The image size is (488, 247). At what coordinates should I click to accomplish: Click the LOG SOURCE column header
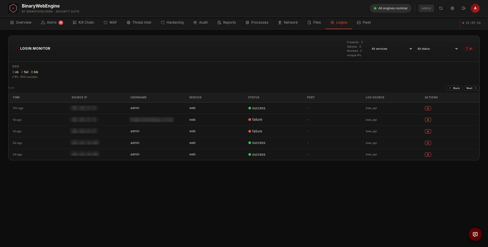375,97
